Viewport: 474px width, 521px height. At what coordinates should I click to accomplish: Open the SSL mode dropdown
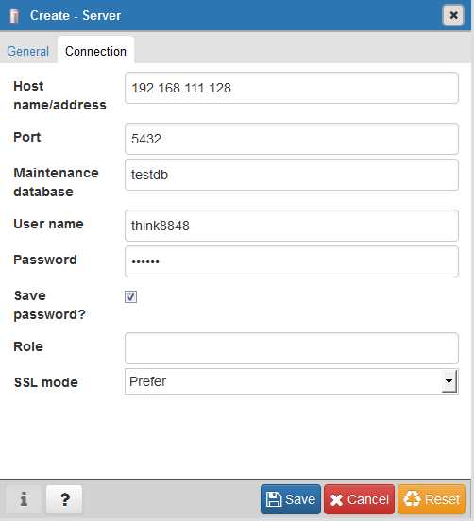[x=292, y=381]
